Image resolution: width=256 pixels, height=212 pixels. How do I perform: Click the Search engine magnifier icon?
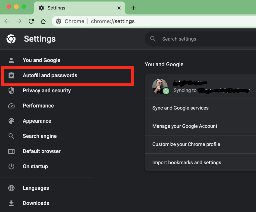[x=11, y=136]
